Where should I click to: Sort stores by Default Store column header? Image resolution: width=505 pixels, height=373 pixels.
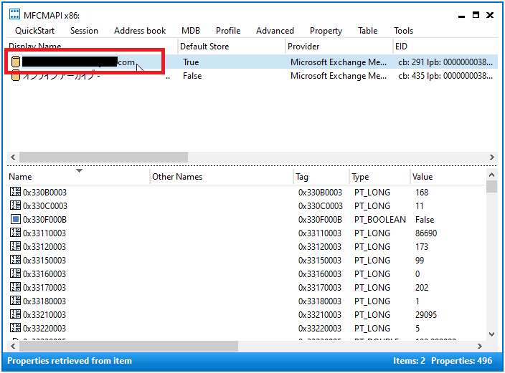click(204, 47)
